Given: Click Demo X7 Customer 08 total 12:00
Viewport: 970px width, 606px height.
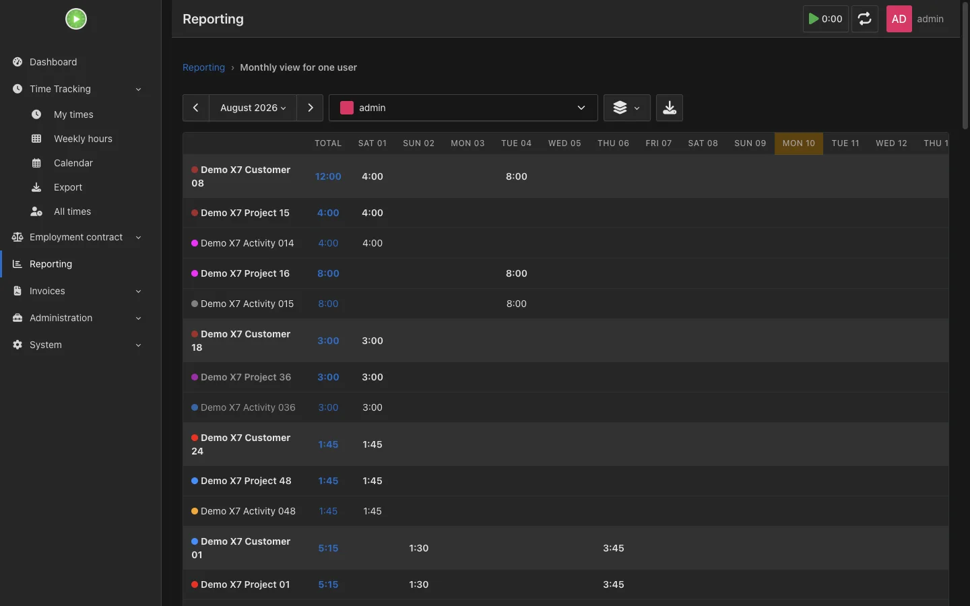Looking at the screenshot, I should click(x=328, y=176).
